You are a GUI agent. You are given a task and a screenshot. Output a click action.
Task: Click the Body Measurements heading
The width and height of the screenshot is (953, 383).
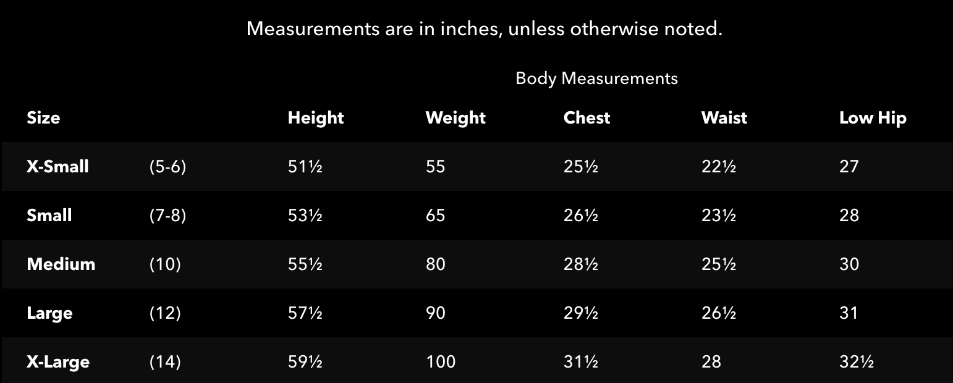tap(596, 78)
